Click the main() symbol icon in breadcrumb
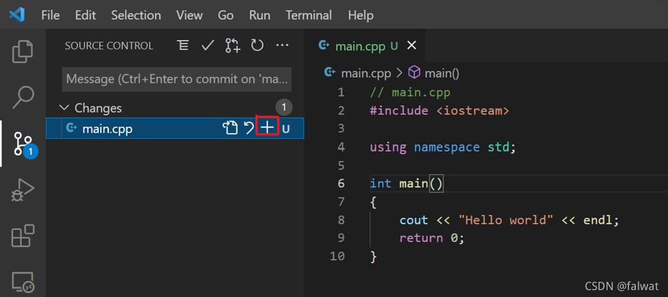 [x=414, y=73]
